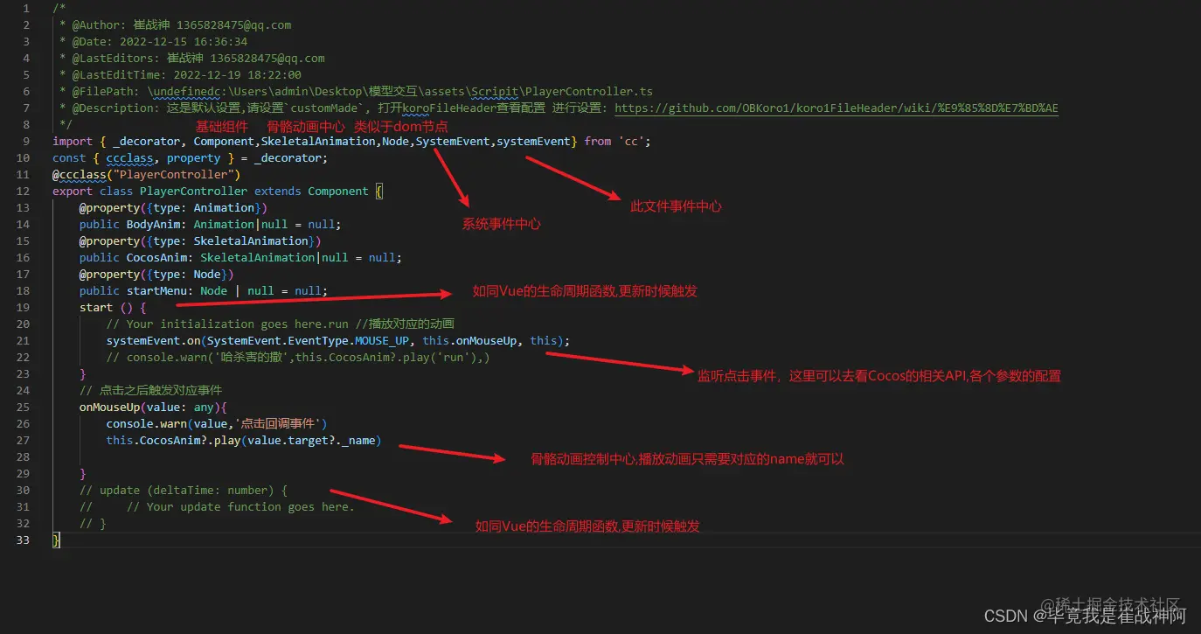
Task: Click the closing brace on line 33
Action: pos(57,540)
